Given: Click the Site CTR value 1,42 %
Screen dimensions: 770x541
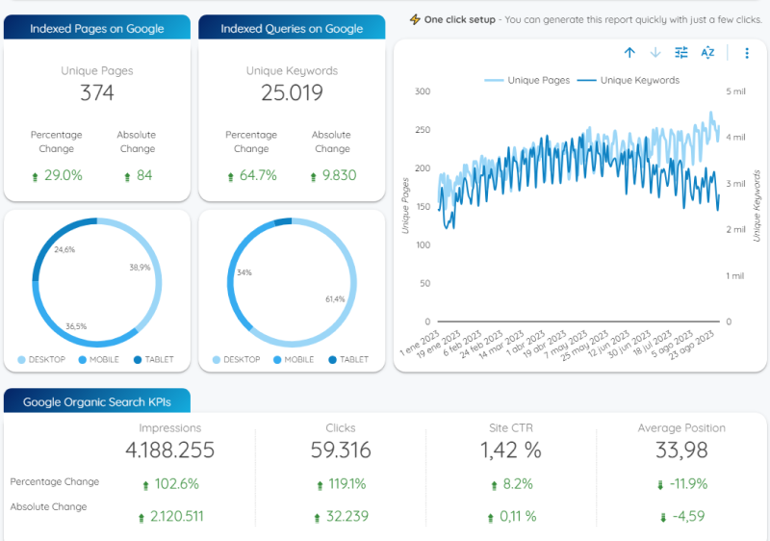Looking at the screenshot, I should [511, 451].
